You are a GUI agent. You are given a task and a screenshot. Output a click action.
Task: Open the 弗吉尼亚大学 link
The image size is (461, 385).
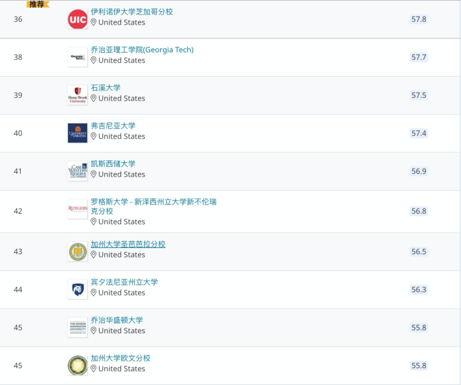(113, 125)
